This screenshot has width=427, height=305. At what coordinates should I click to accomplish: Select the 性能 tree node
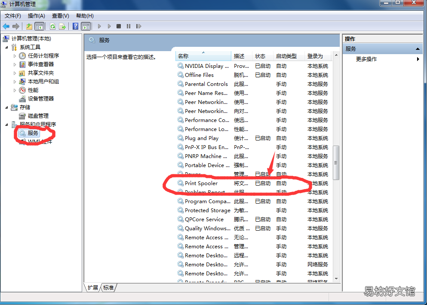click(33, 90)
